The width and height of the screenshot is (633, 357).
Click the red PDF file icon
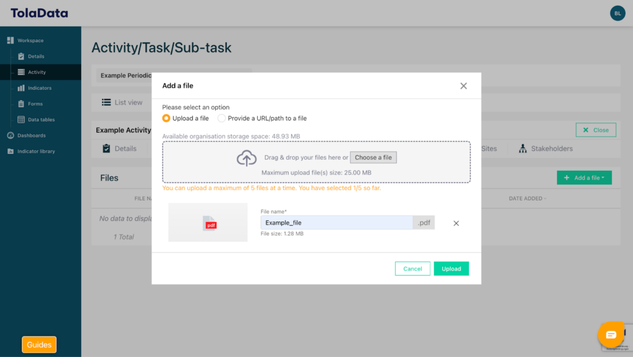point(210,223)
